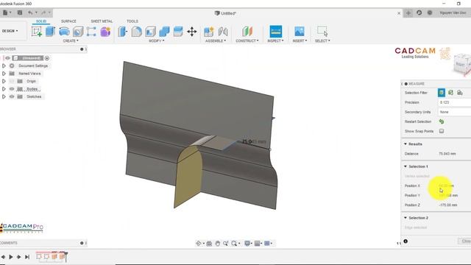Jump to the timeline end
This screenshot has height=265, width=471.
27,257
